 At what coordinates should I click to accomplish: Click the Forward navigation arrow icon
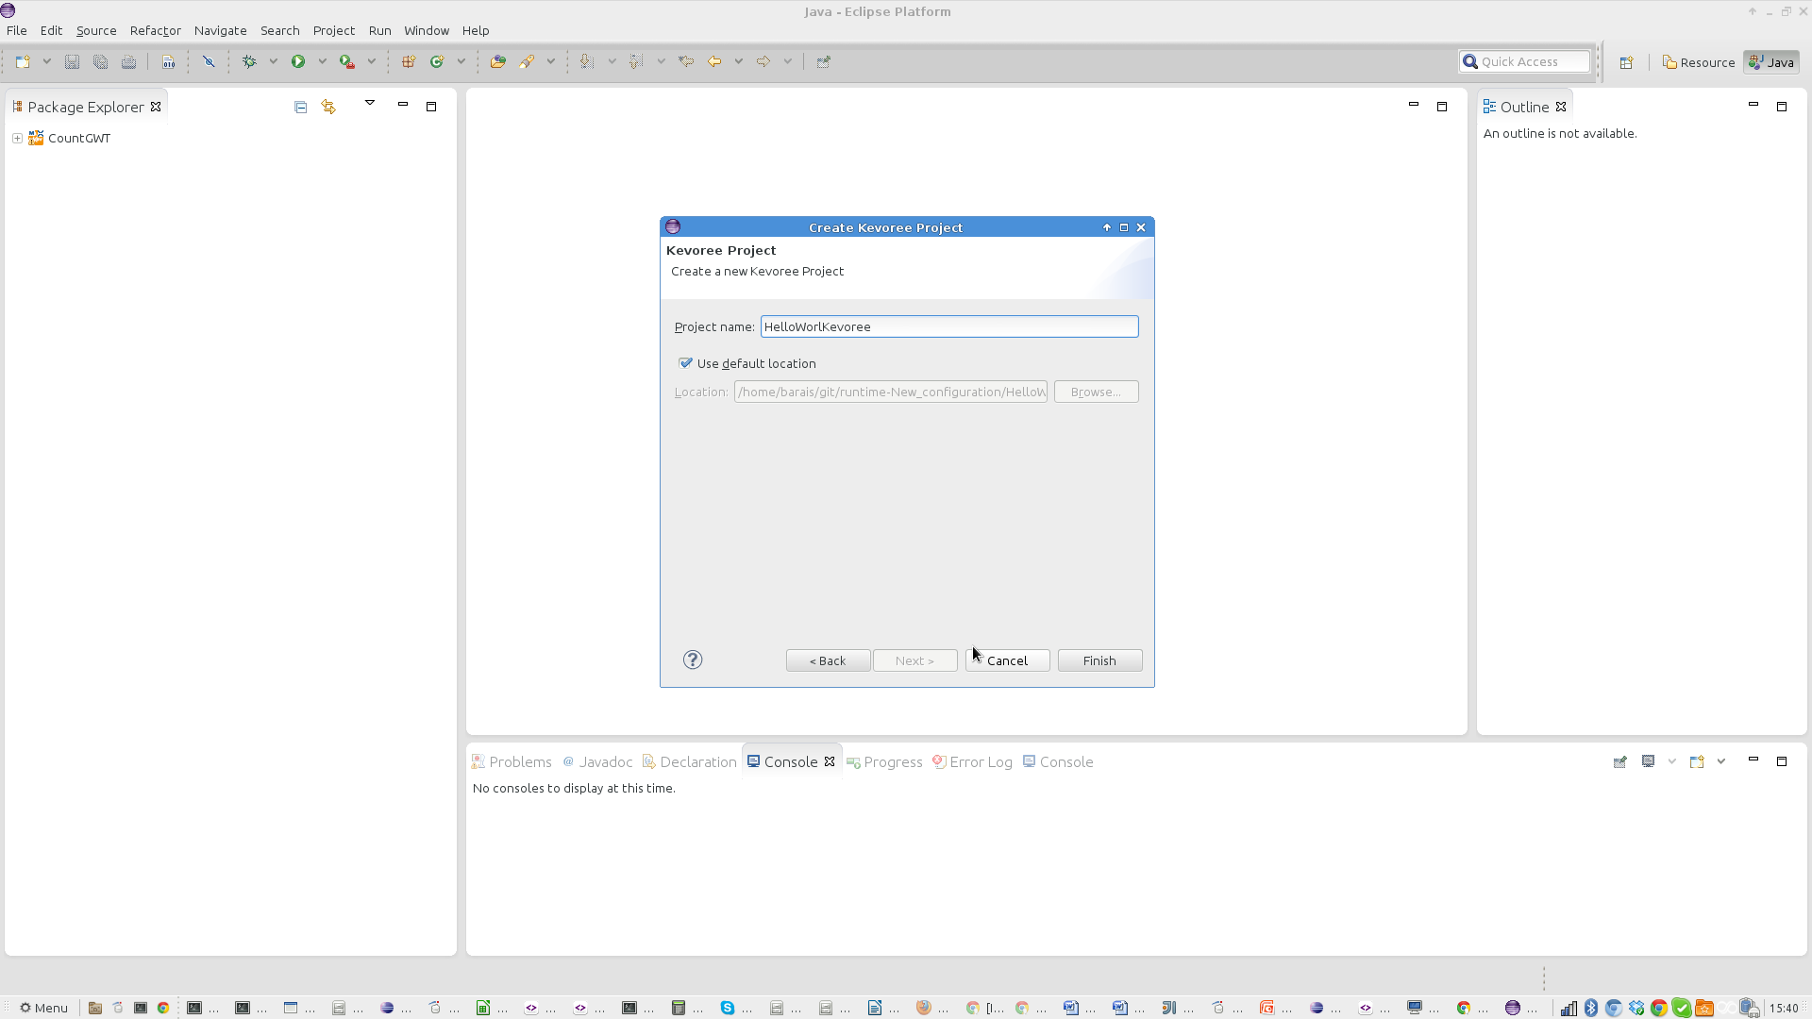763,61
